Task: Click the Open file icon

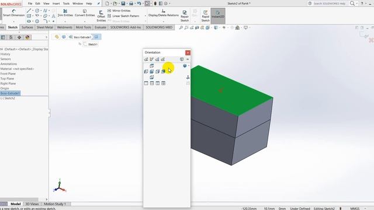Action: tap(115, 3)
